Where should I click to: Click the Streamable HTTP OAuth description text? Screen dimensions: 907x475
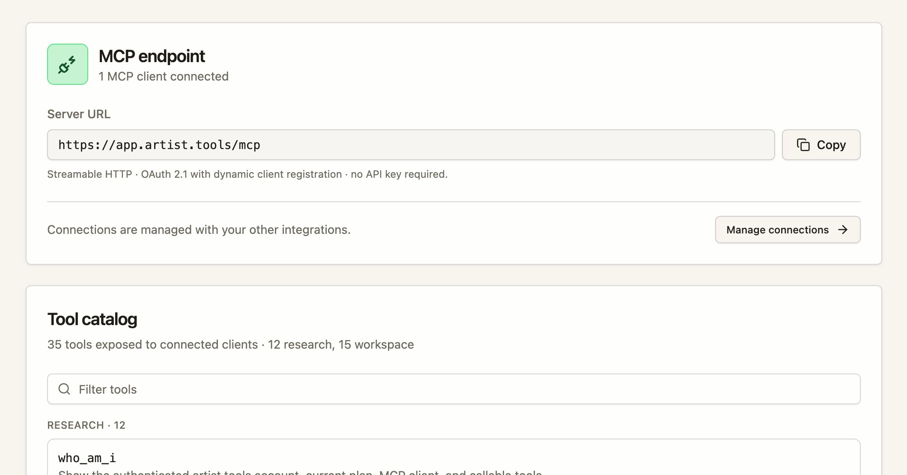pyautogui.click(x=247, y=174)
